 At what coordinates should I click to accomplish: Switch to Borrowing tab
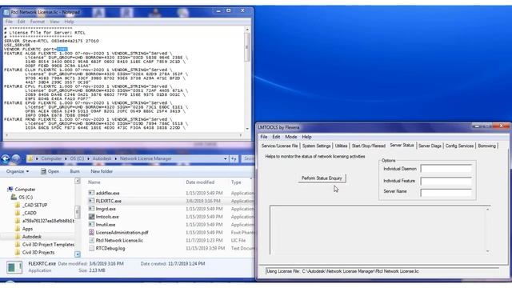pyautogui.click(x=487, y=146)
